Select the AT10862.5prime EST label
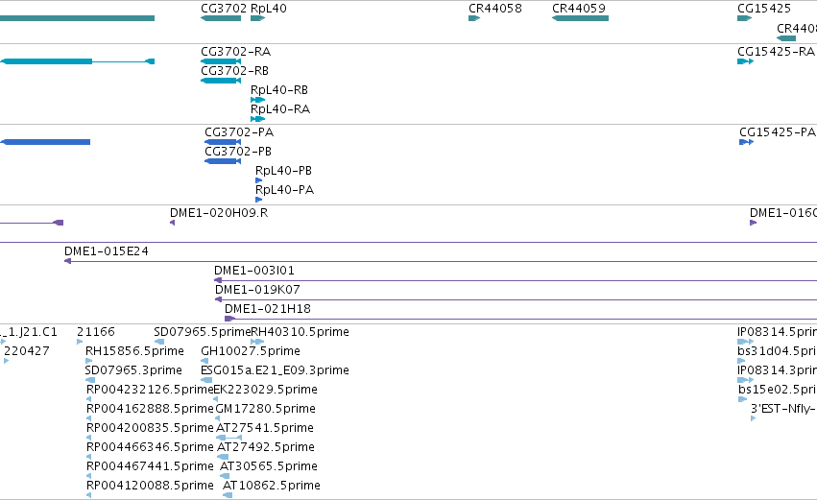Image resolution: width=817 pixels, height=500 pixels. (272, 487)
